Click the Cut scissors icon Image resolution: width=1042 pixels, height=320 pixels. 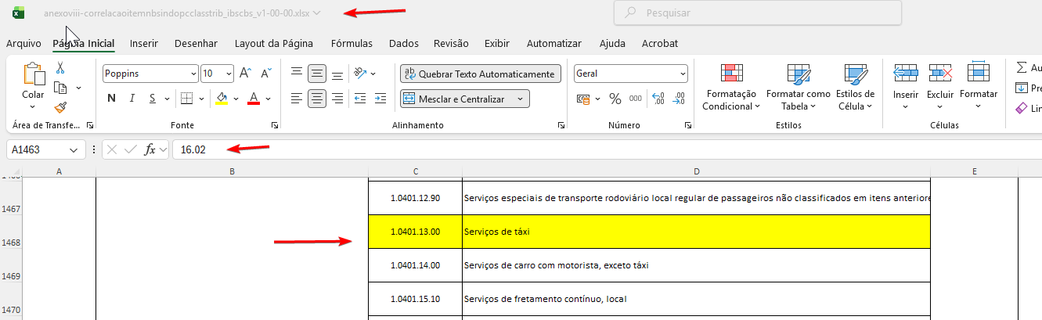click(x=60, y=68)
